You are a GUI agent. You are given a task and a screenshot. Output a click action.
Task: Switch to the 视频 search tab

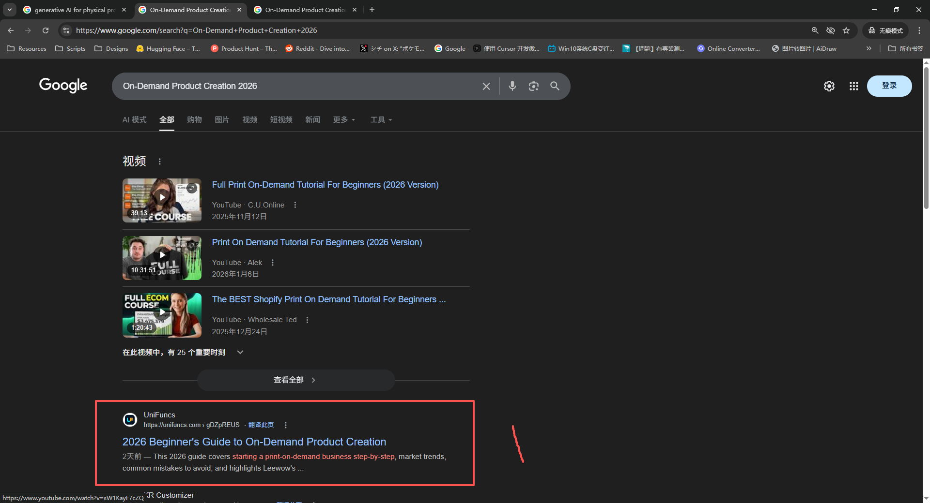click(249, 119)
